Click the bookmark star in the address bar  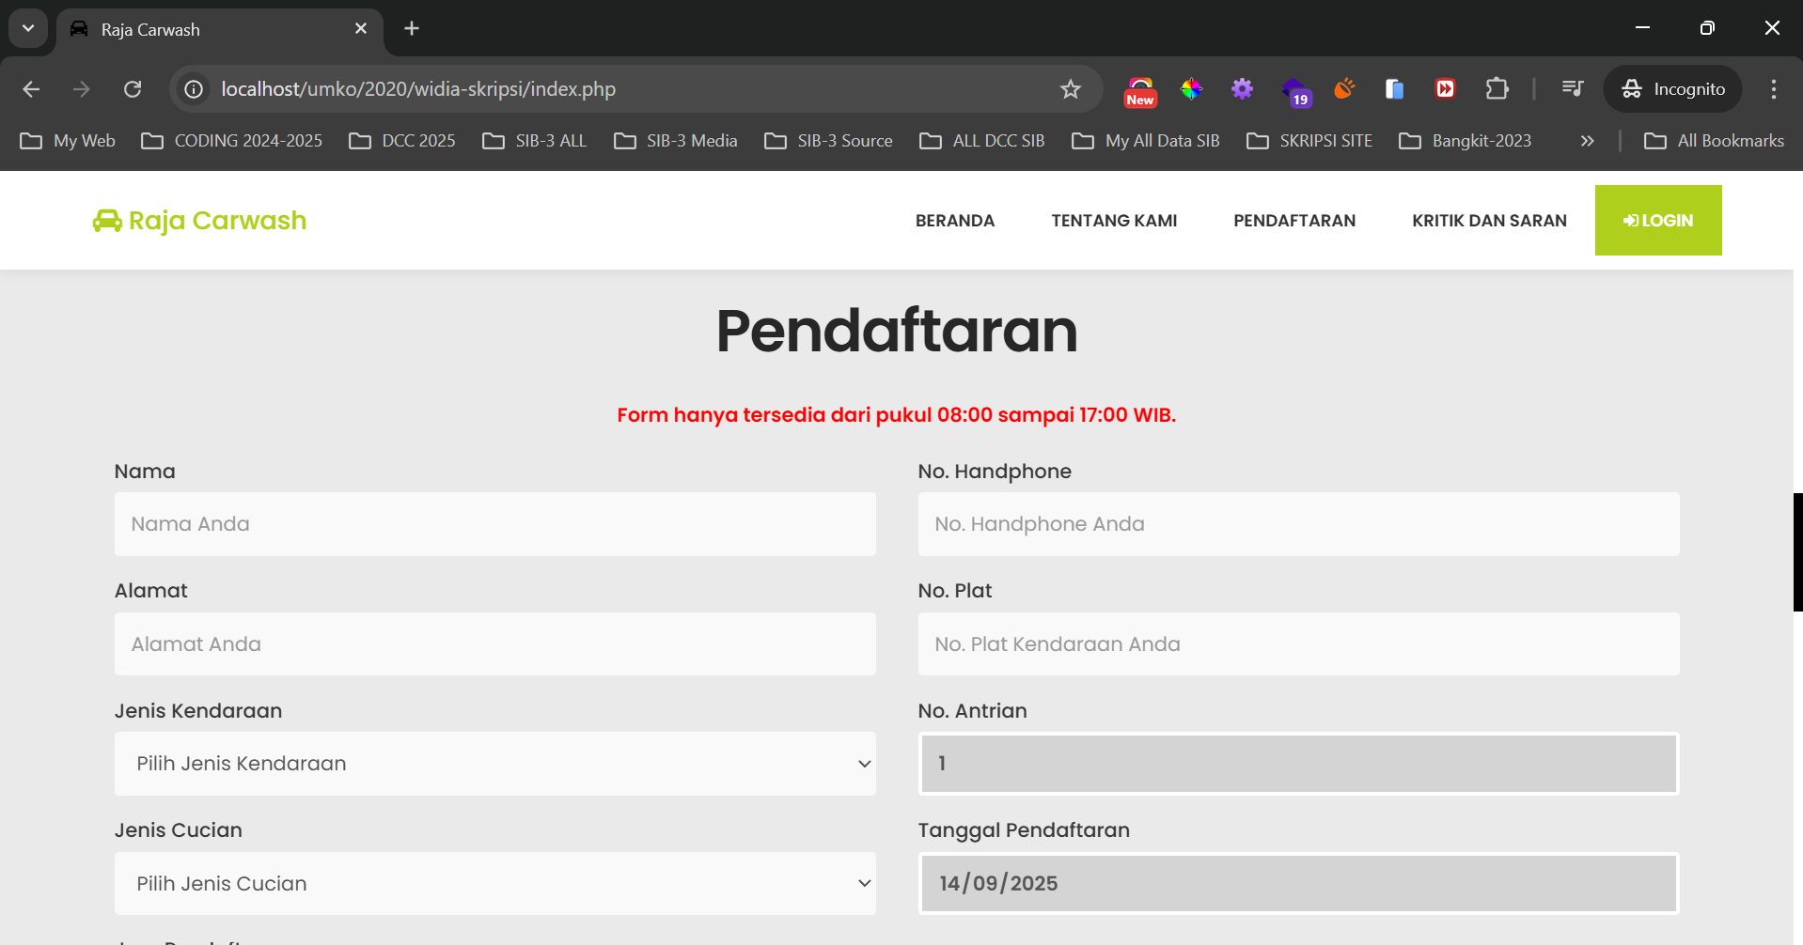1071,89
